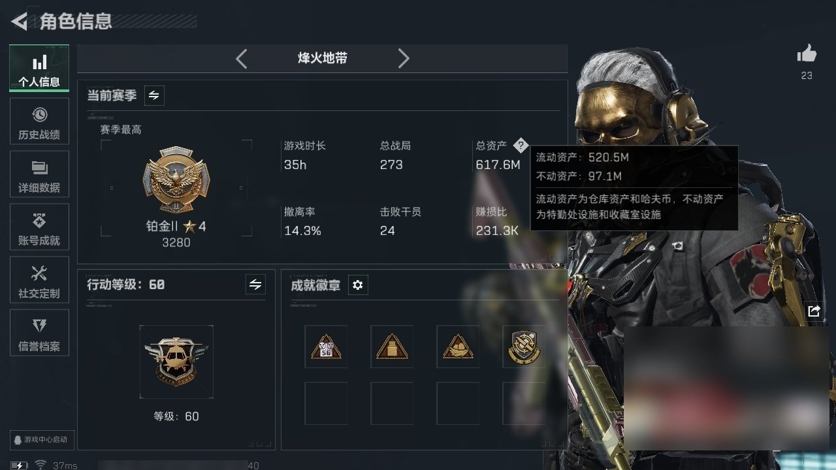Select the pyramid achievement badge
Screen dimensions: 836x470
392,347
